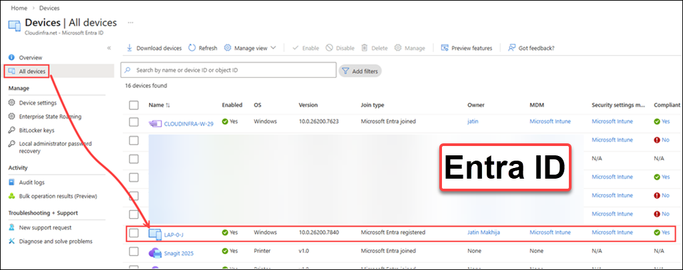Screen dimensions: 683x270
Task: Click the Refresh icon in toolbar
Action: [x=192, y=48]
